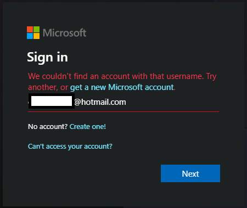
Task: Click the yellow square of Microsoft logo
Action: (x=36, y=36)
